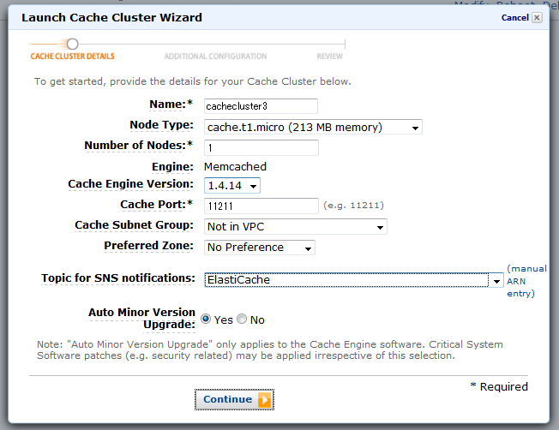
Task: Click into the Cache Port field
Action: [x=261, y=206]
